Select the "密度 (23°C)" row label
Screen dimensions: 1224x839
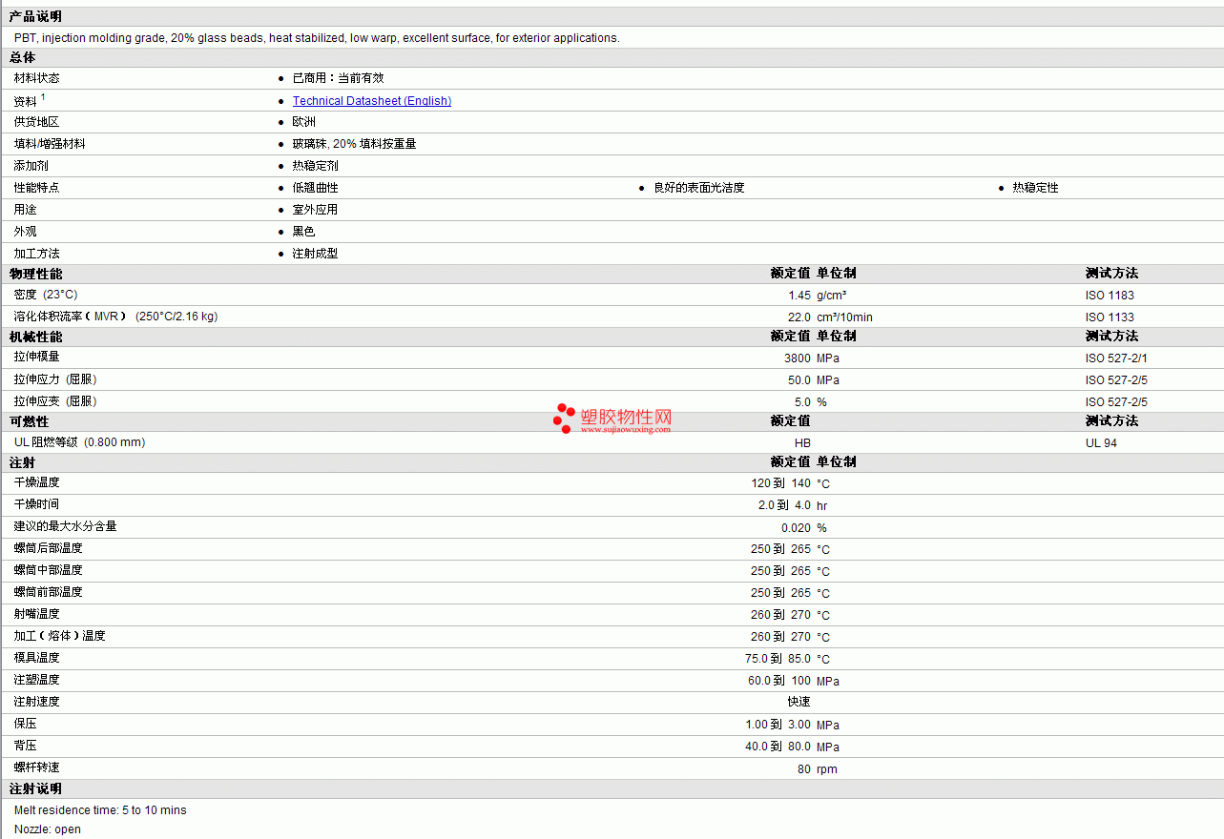[x=46, y=295]
